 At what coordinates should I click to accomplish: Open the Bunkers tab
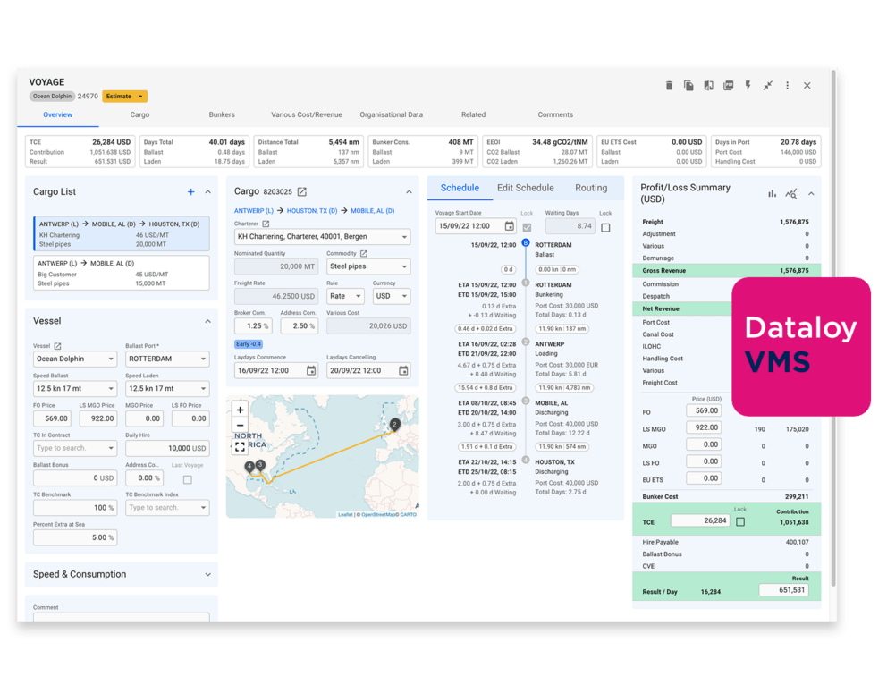tap(221, 114)
